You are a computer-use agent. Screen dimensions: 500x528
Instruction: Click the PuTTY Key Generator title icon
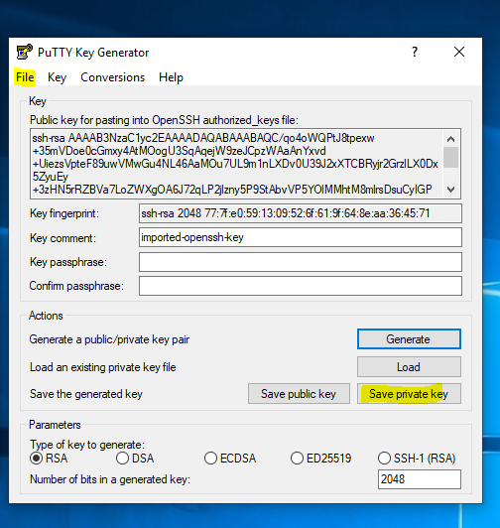tap(24, 53)
